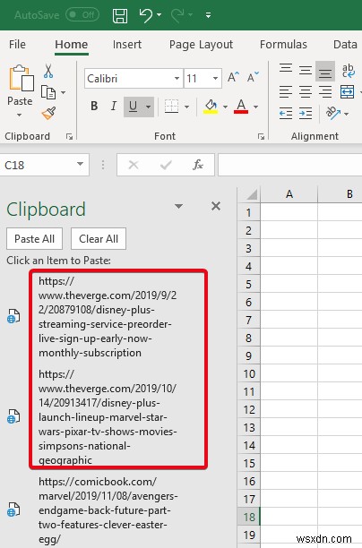Open Insert Function fx

click(x=198, y=165)
